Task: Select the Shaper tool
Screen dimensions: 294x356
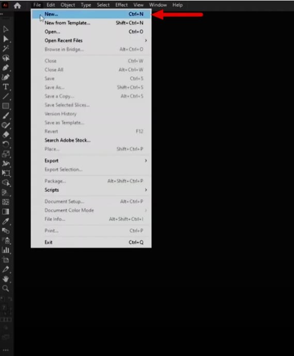Action: 6,125
